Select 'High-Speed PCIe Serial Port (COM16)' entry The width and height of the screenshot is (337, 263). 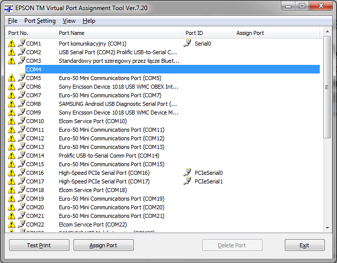click(x=104, y=173)
